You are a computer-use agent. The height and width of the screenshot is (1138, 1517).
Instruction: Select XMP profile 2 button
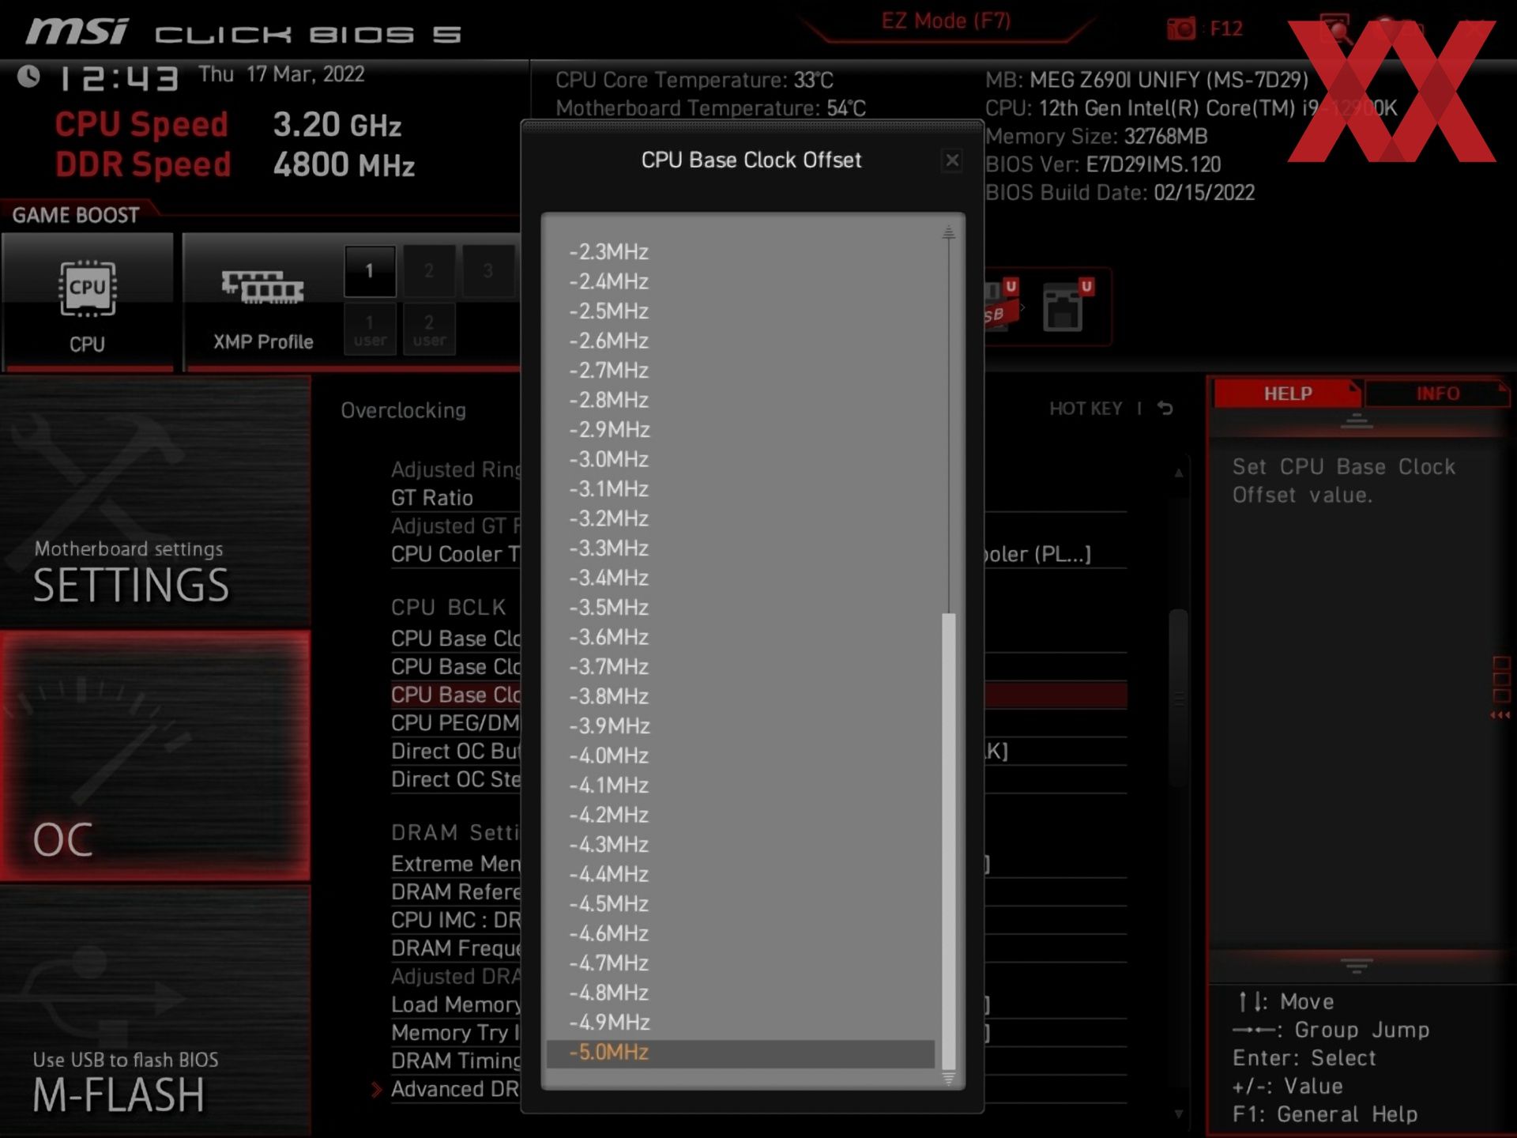429,271
